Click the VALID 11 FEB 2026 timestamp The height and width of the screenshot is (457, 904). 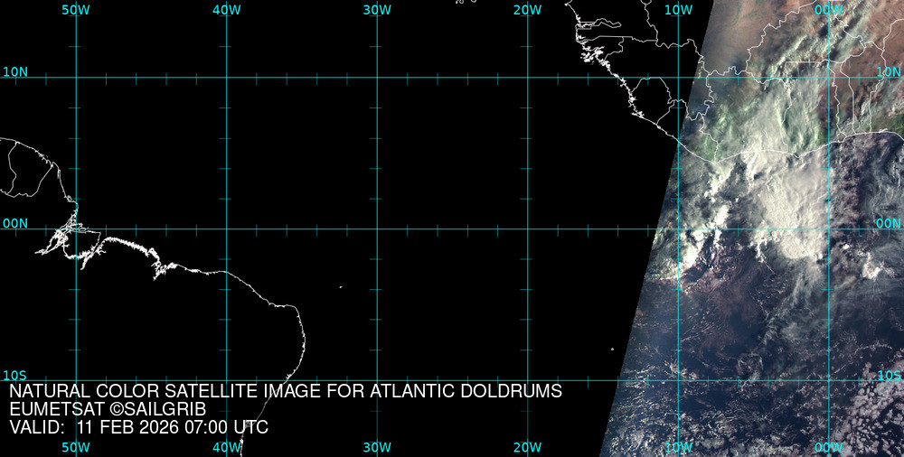click(x=138, y=427)
